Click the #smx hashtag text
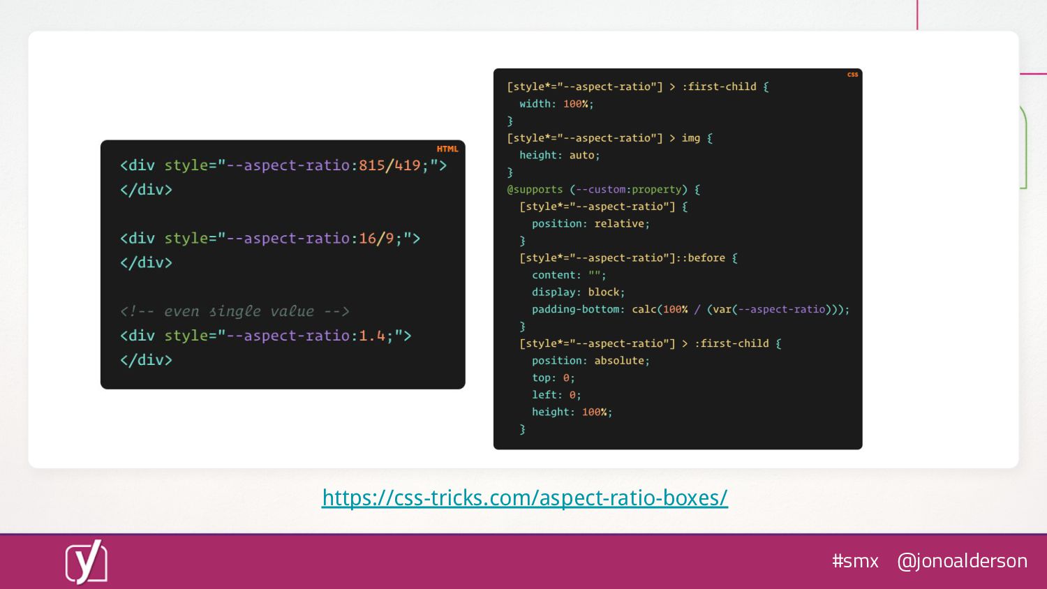 (x=855, y=560)
